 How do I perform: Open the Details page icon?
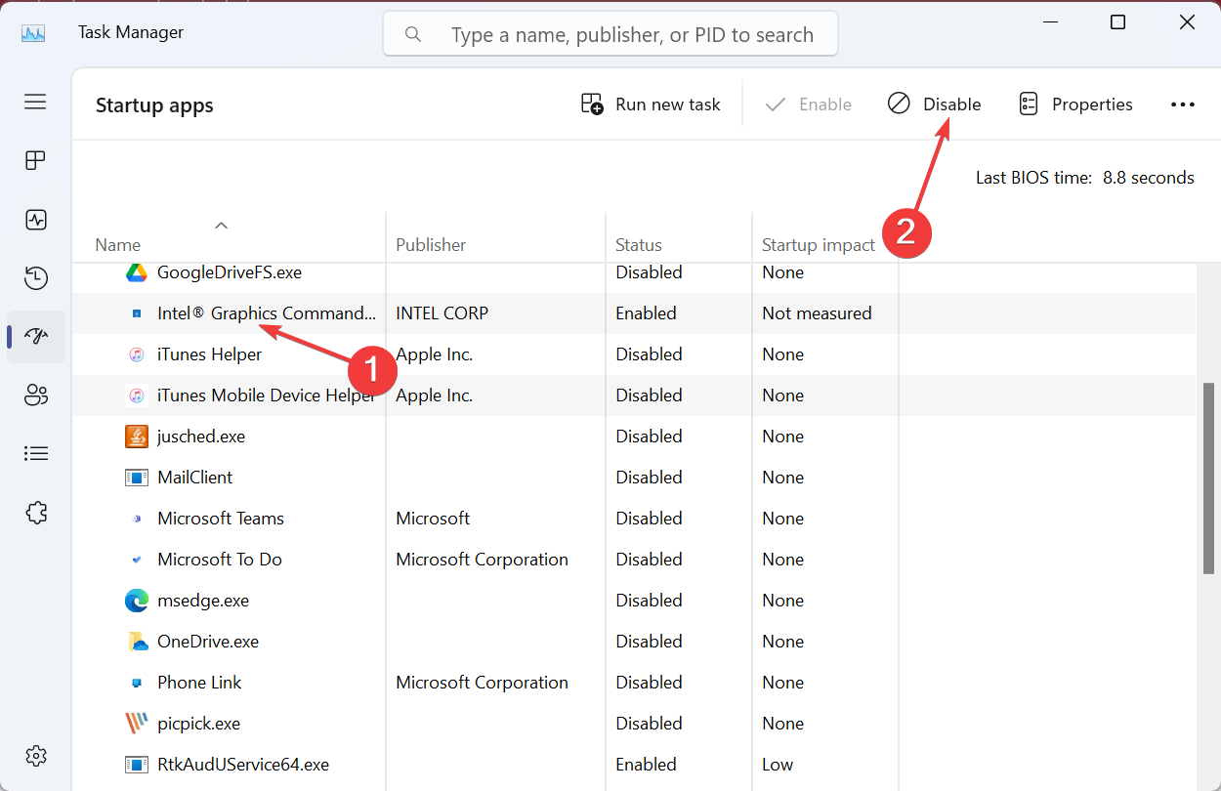click(x=36, y=454)
